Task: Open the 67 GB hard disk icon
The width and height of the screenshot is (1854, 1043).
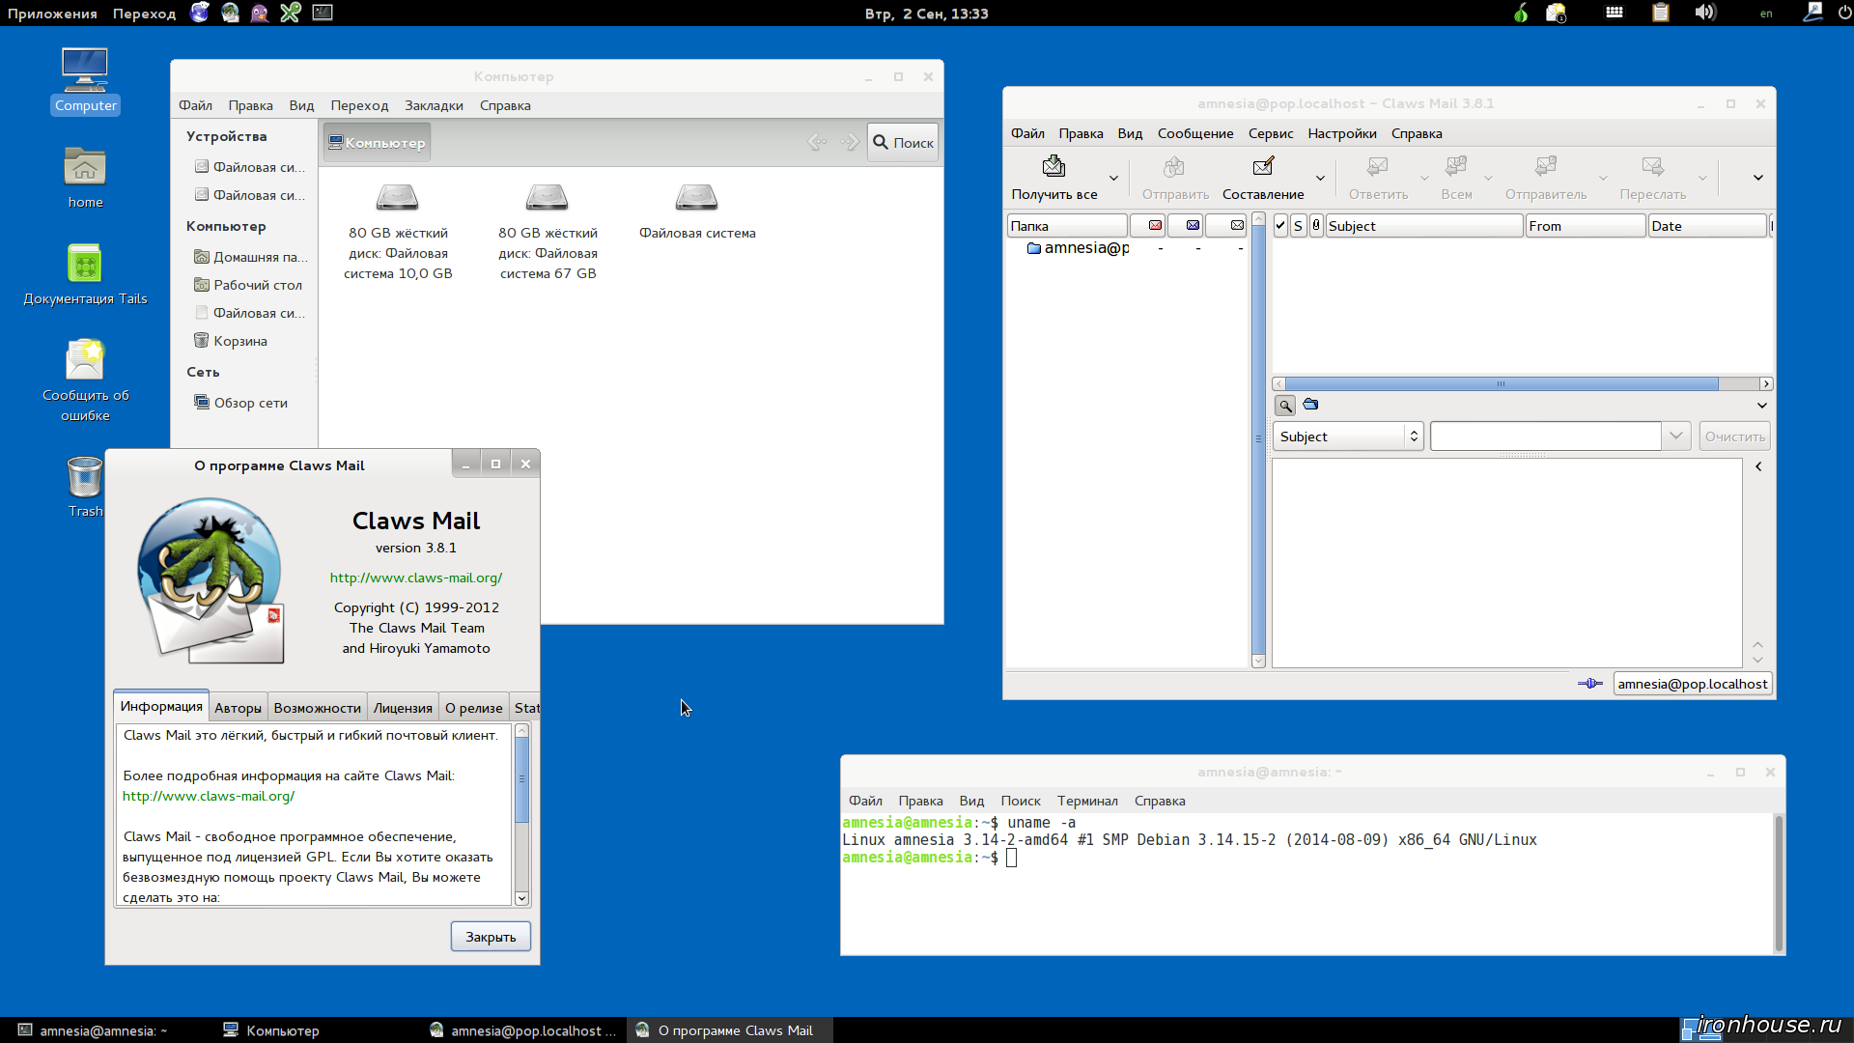Action: [548, 197]
